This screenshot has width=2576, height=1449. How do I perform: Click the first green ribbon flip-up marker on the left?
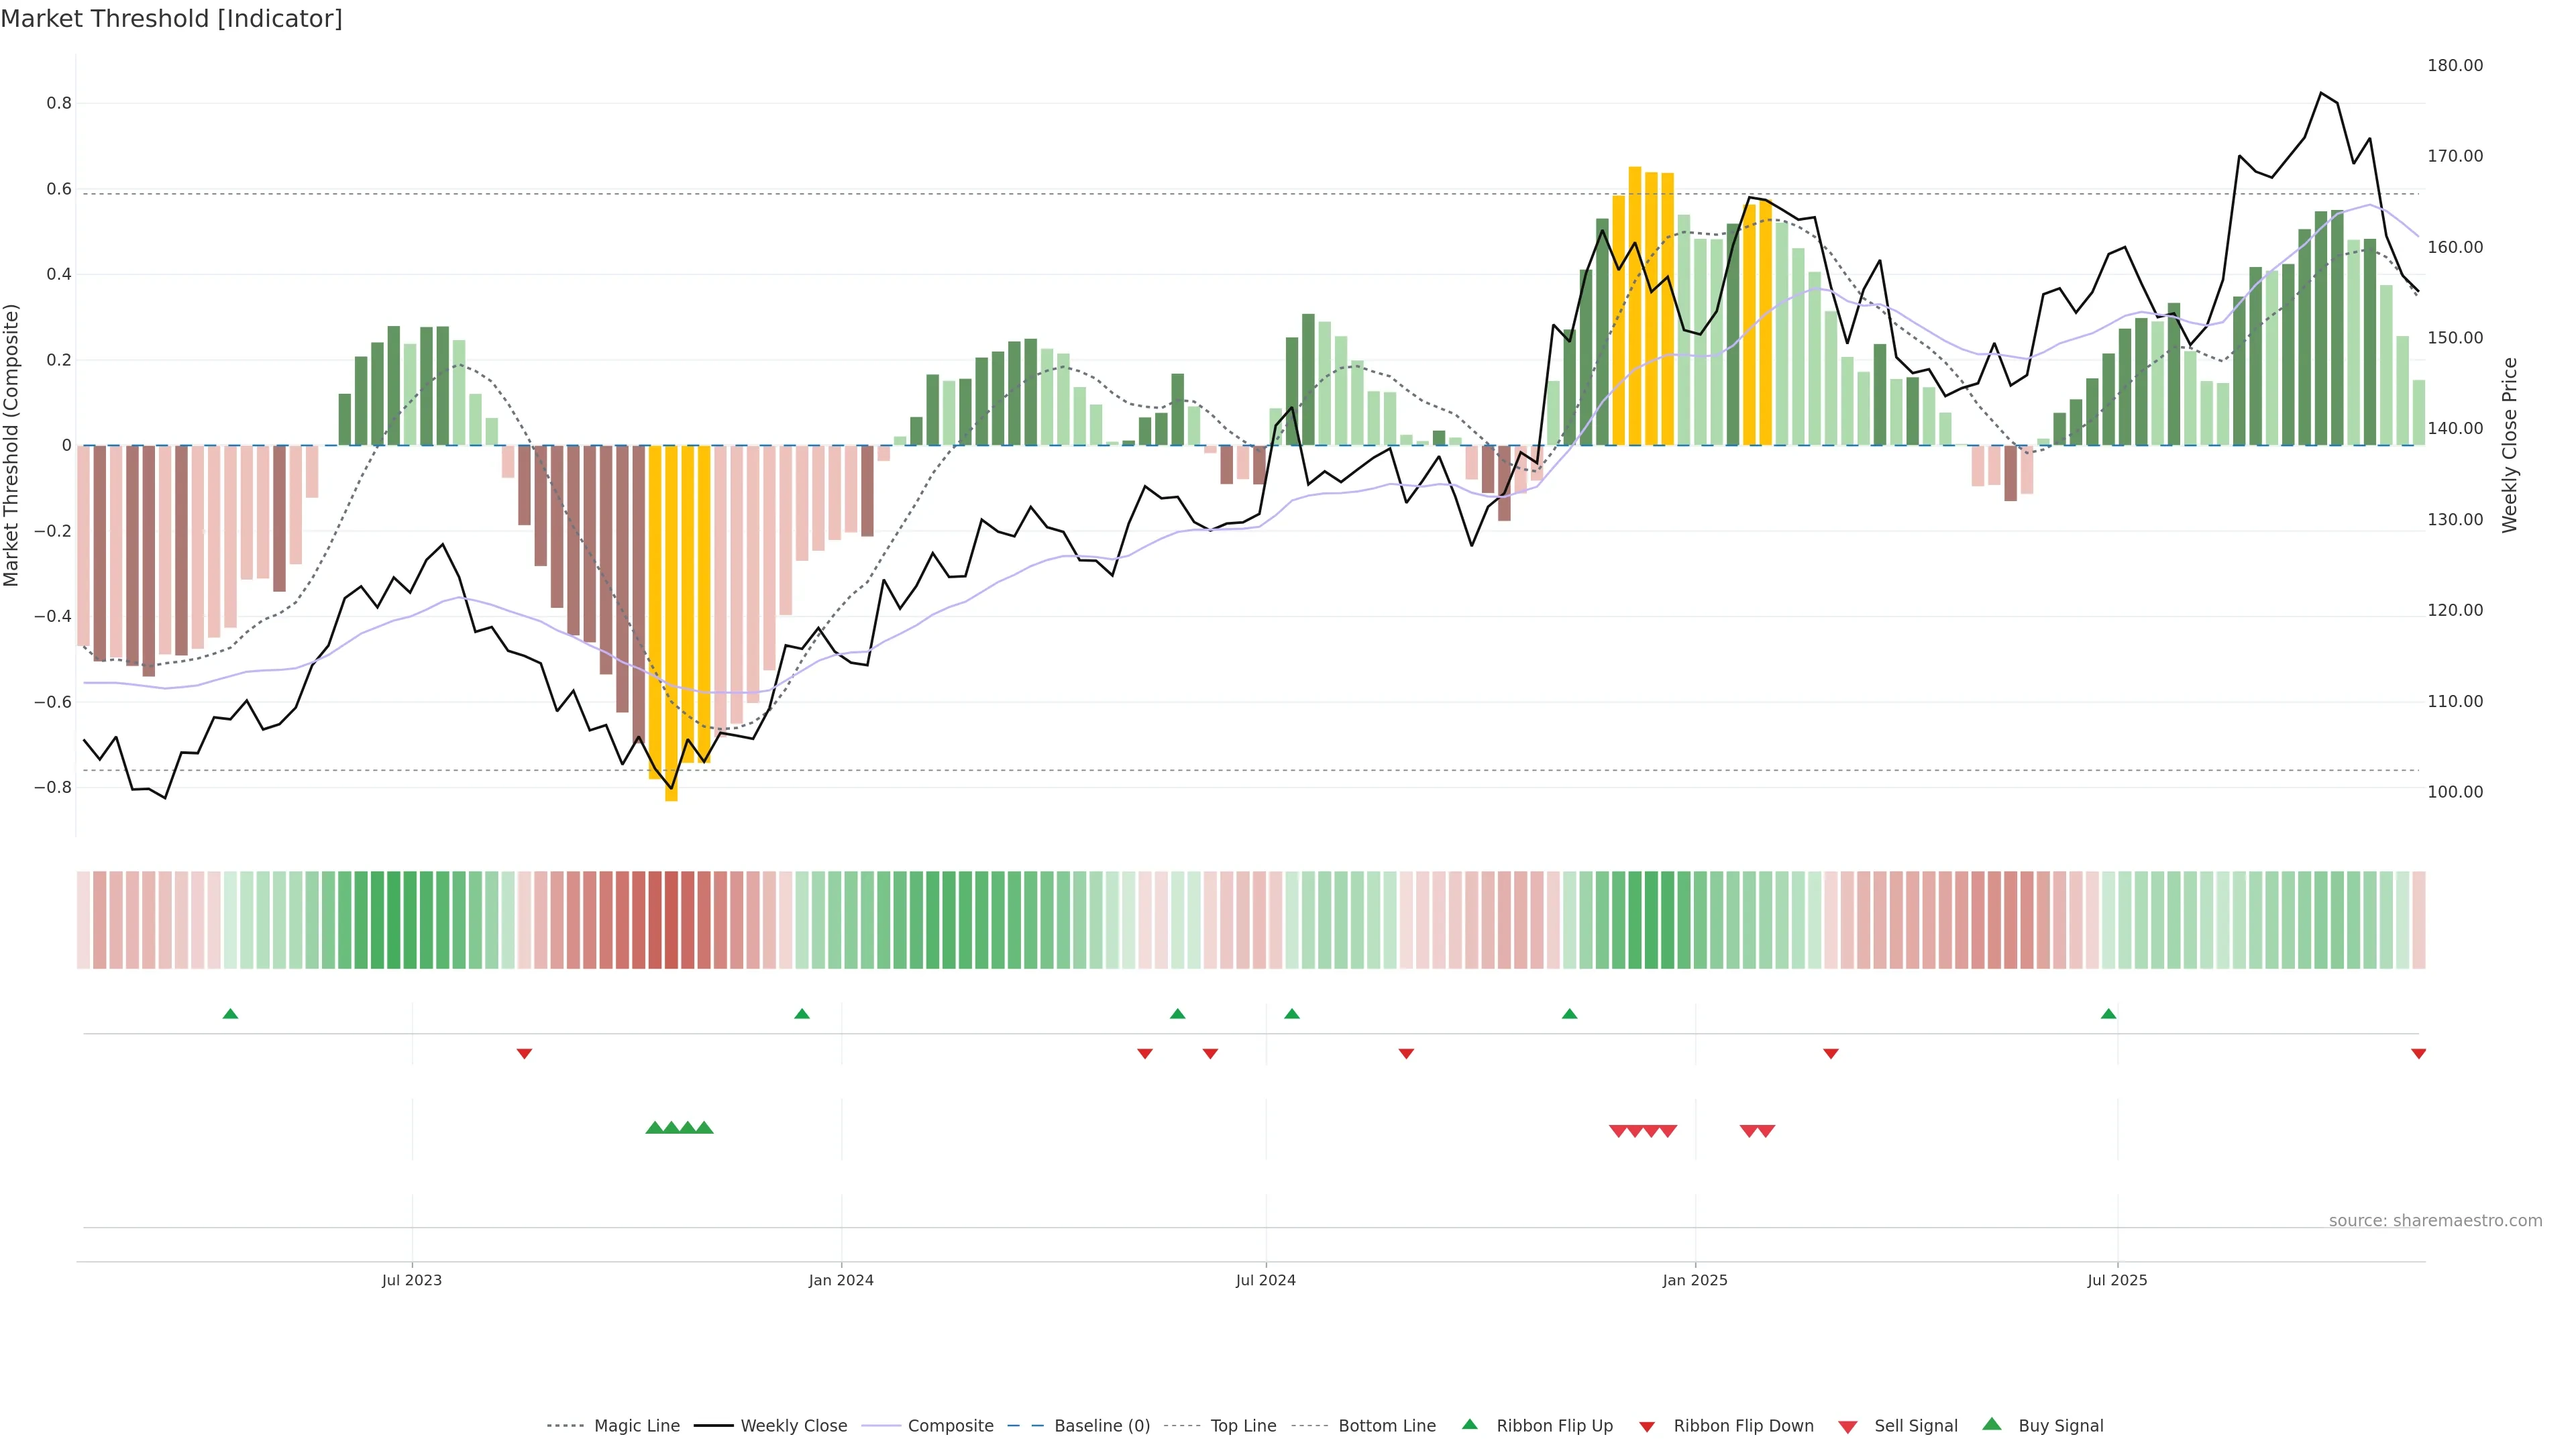230,1014
